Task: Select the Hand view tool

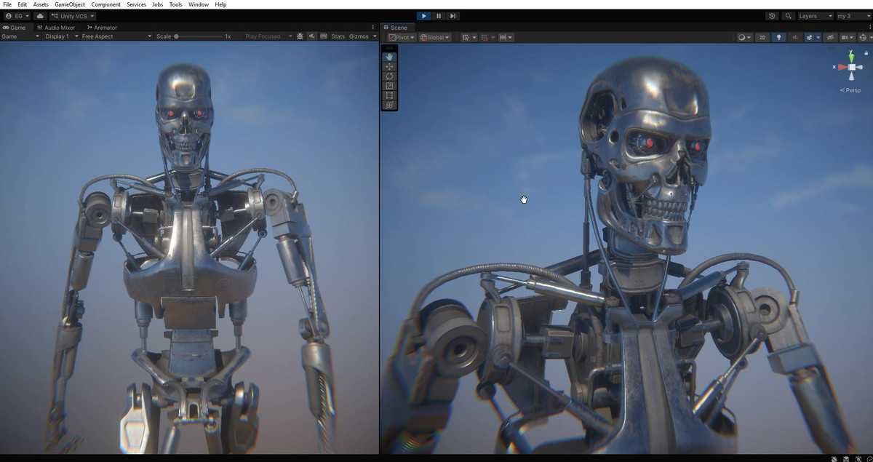Action: [389, 57]
